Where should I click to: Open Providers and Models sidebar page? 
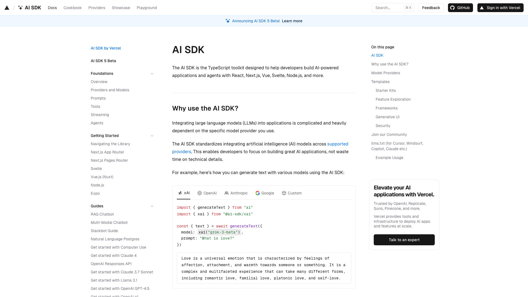(x=110, y=90)
